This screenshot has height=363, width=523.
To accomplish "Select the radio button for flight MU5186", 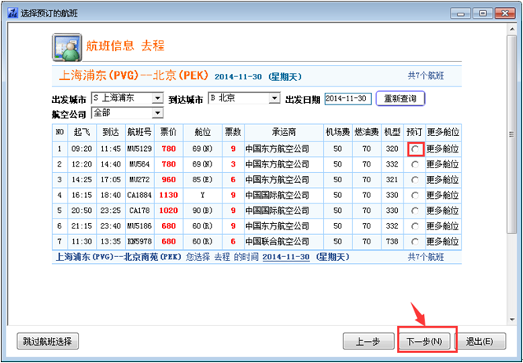I will (415, 226).
